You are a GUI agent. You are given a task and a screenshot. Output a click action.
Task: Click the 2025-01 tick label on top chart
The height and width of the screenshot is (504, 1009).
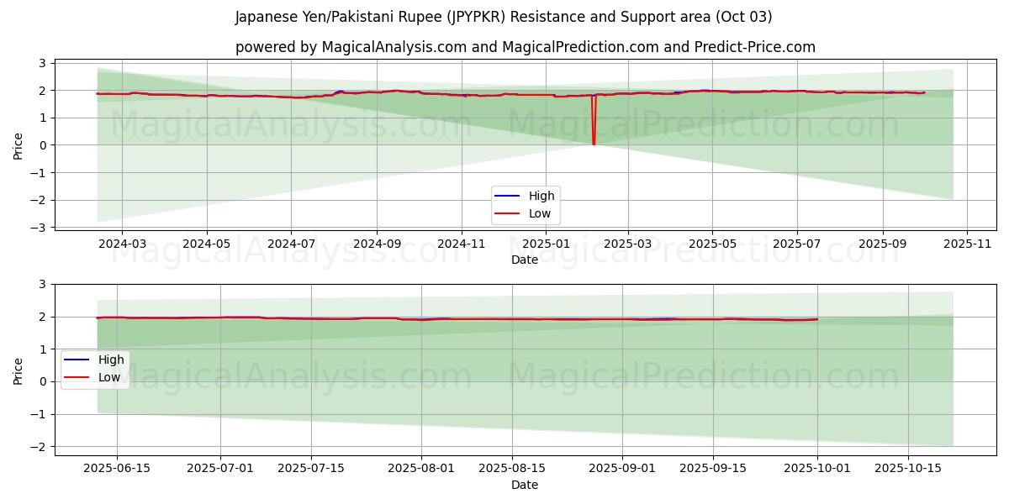546,244
